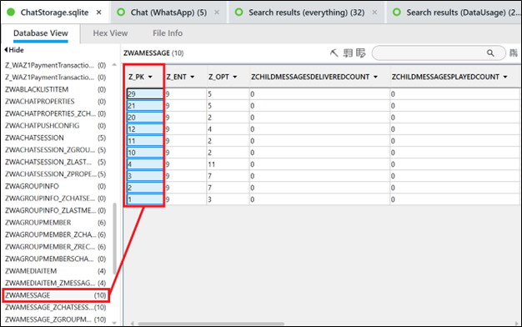Open Z_PK column dropdown arrow
Viewport: 522px width, 327px height.
150,77
